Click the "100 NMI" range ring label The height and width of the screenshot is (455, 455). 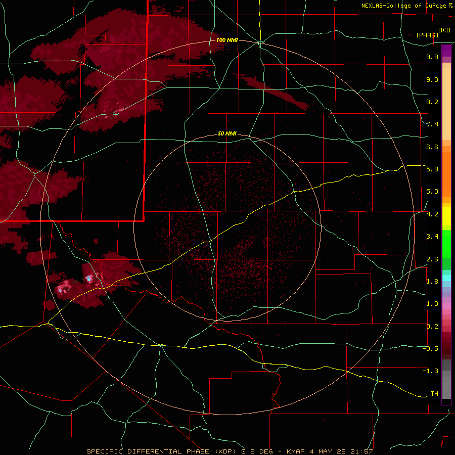pyautogui.click(x=227, y=40)
